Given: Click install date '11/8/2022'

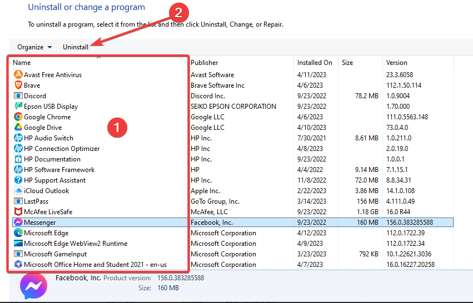Looking at the screenshot, I should [311, 180].
